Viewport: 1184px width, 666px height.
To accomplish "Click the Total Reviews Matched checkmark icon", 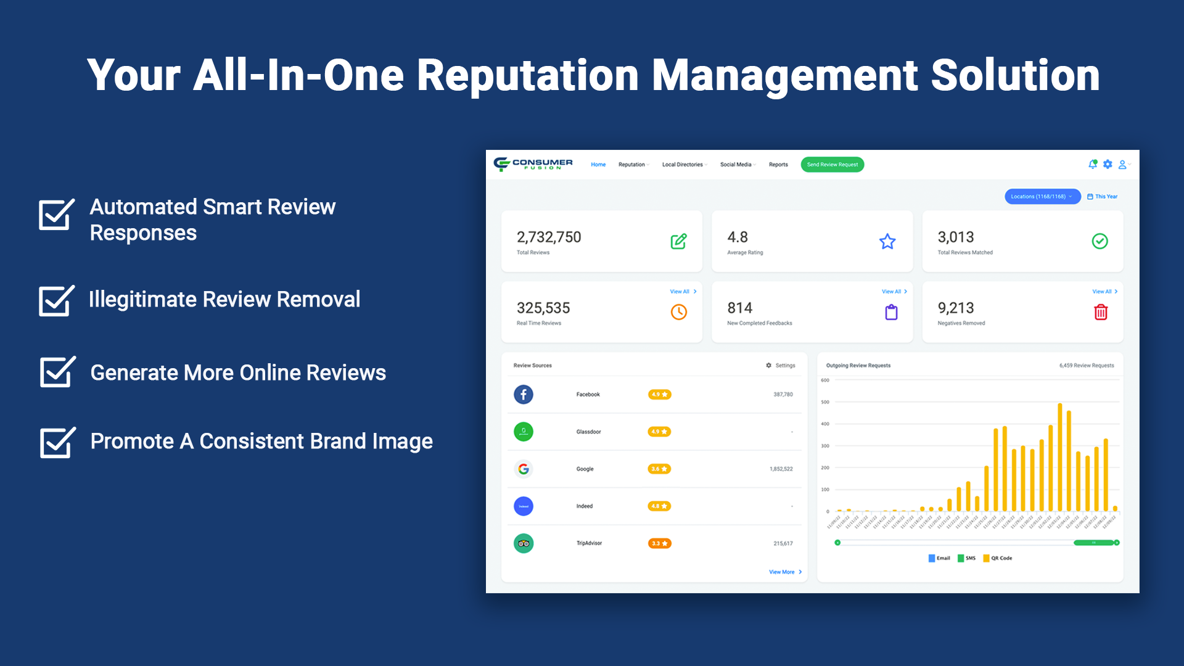I will [1100, 241].
